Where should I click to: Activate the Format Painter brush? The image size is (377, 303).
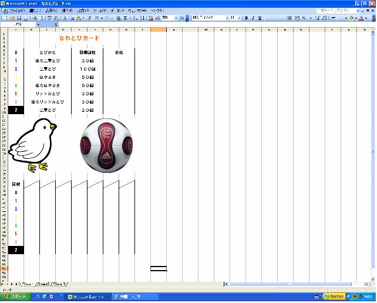coord(89,18)
